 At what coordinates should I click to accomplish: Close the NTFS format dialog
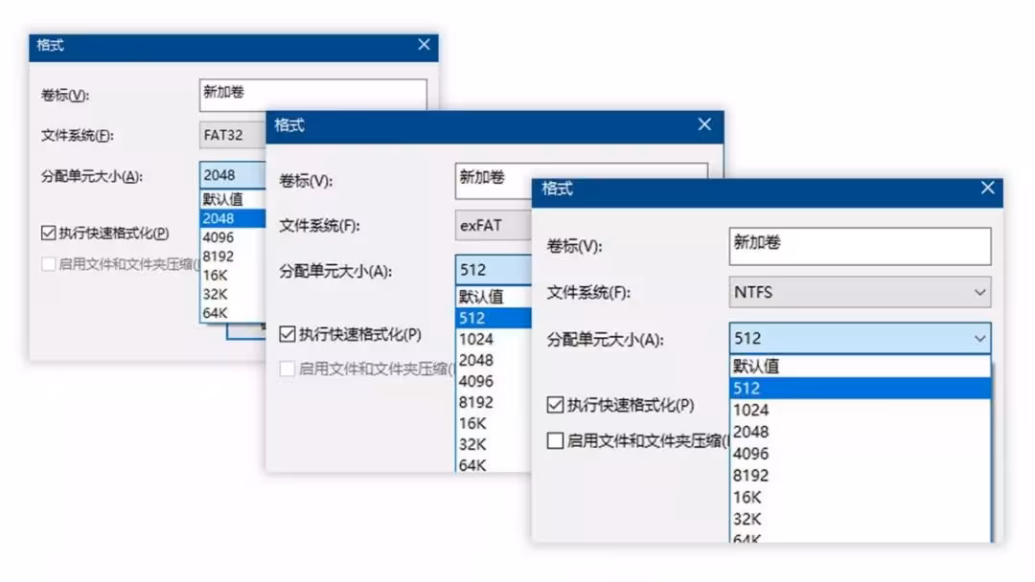pos(987,189)
